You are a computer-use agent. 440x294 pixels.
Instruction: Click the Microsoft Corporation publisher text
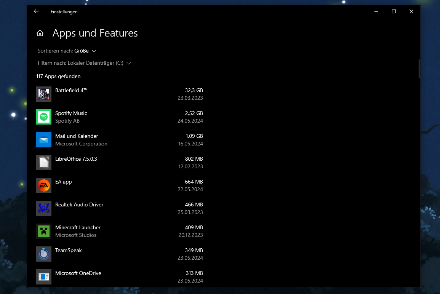[81, 144]
